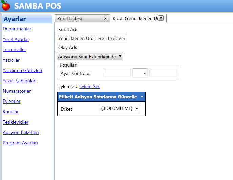Open the Terminaller settings

[14, 50]
